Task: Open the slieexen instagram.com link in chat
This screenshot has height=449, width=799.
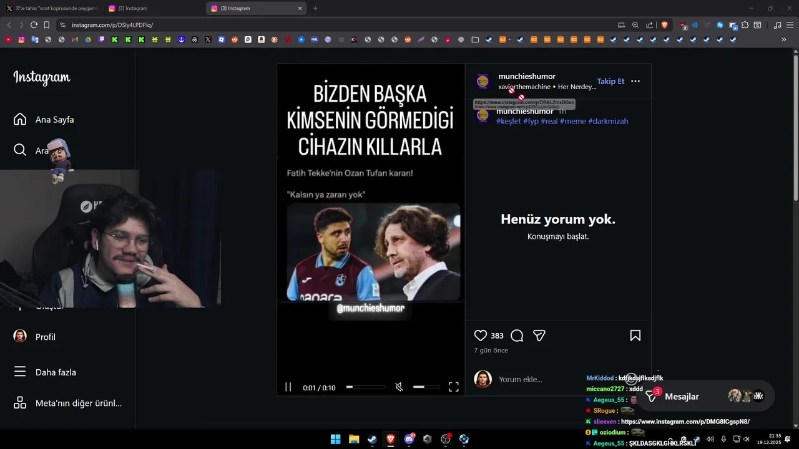Action: tap(685, 422)
